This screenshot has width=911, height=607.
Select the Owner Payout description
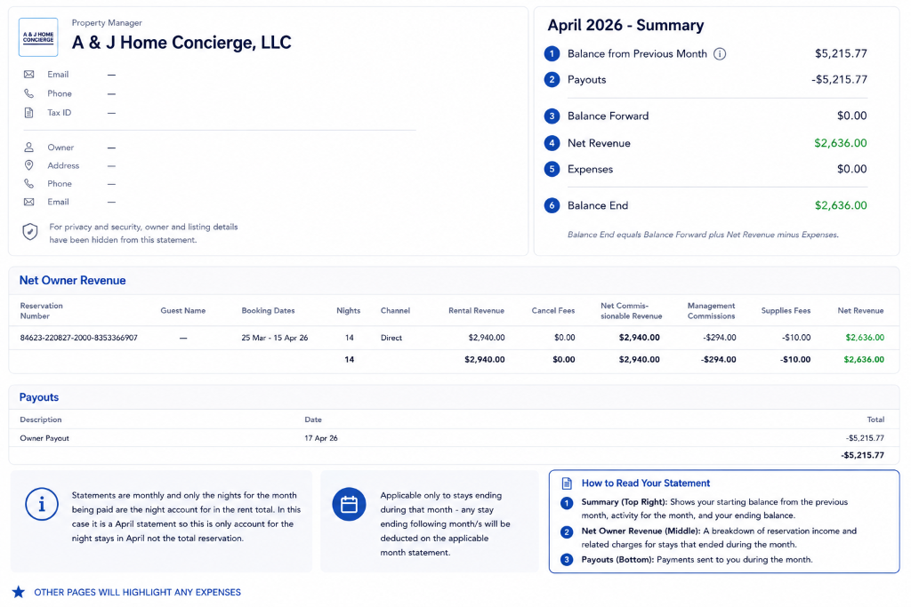click(44, 438)
